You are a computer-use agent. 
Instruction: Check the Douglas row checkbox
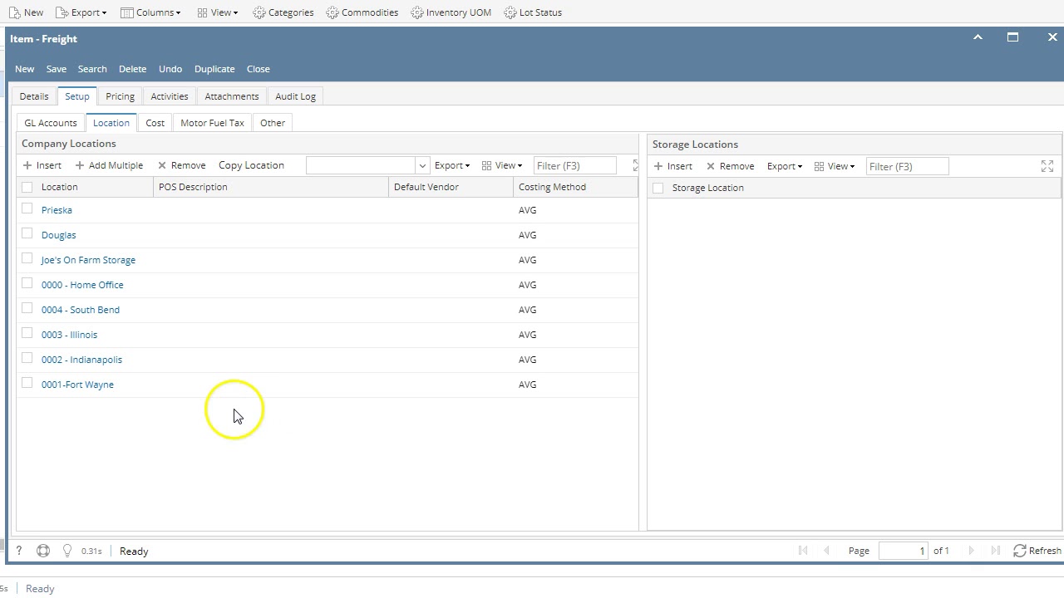27,234
